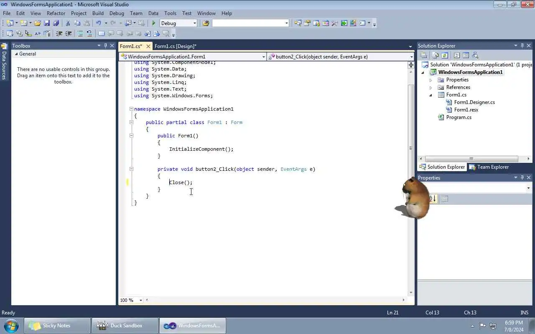Open the Toolbox via the hammer-wrench toolbar icon
535x334 pixels.
pyautogui.click(x=334, y=23)
